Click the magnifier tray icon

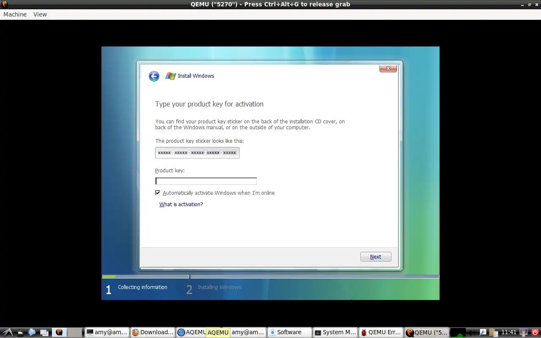coord(483,333)
